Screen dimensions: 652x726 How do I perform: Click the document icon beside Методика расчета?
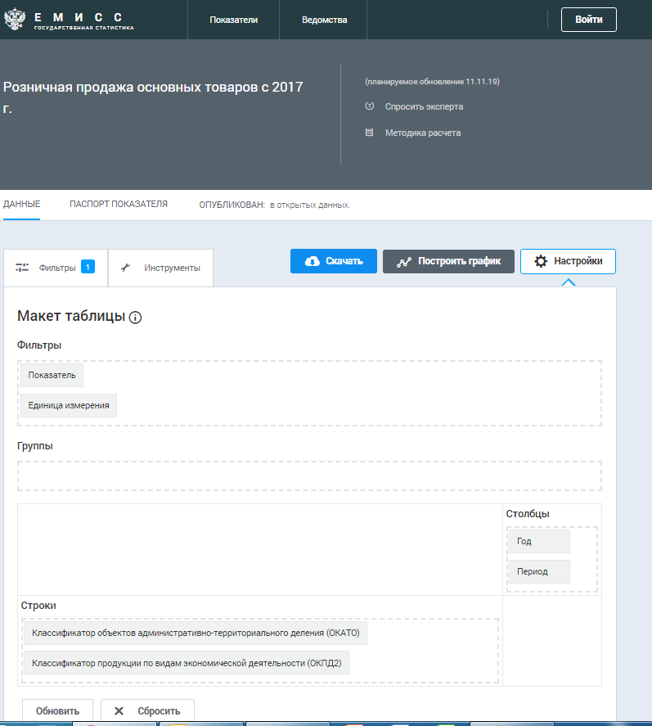369,133
